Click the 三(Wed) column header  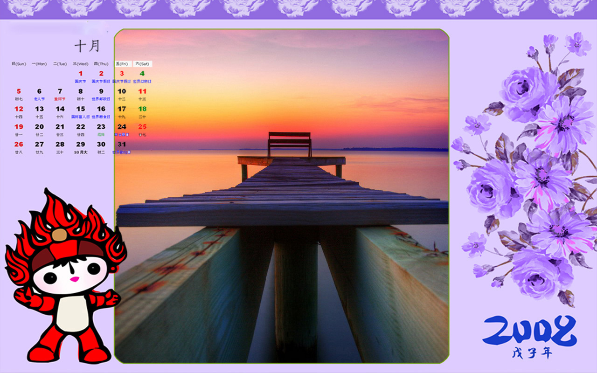click(x=80, y=64)
